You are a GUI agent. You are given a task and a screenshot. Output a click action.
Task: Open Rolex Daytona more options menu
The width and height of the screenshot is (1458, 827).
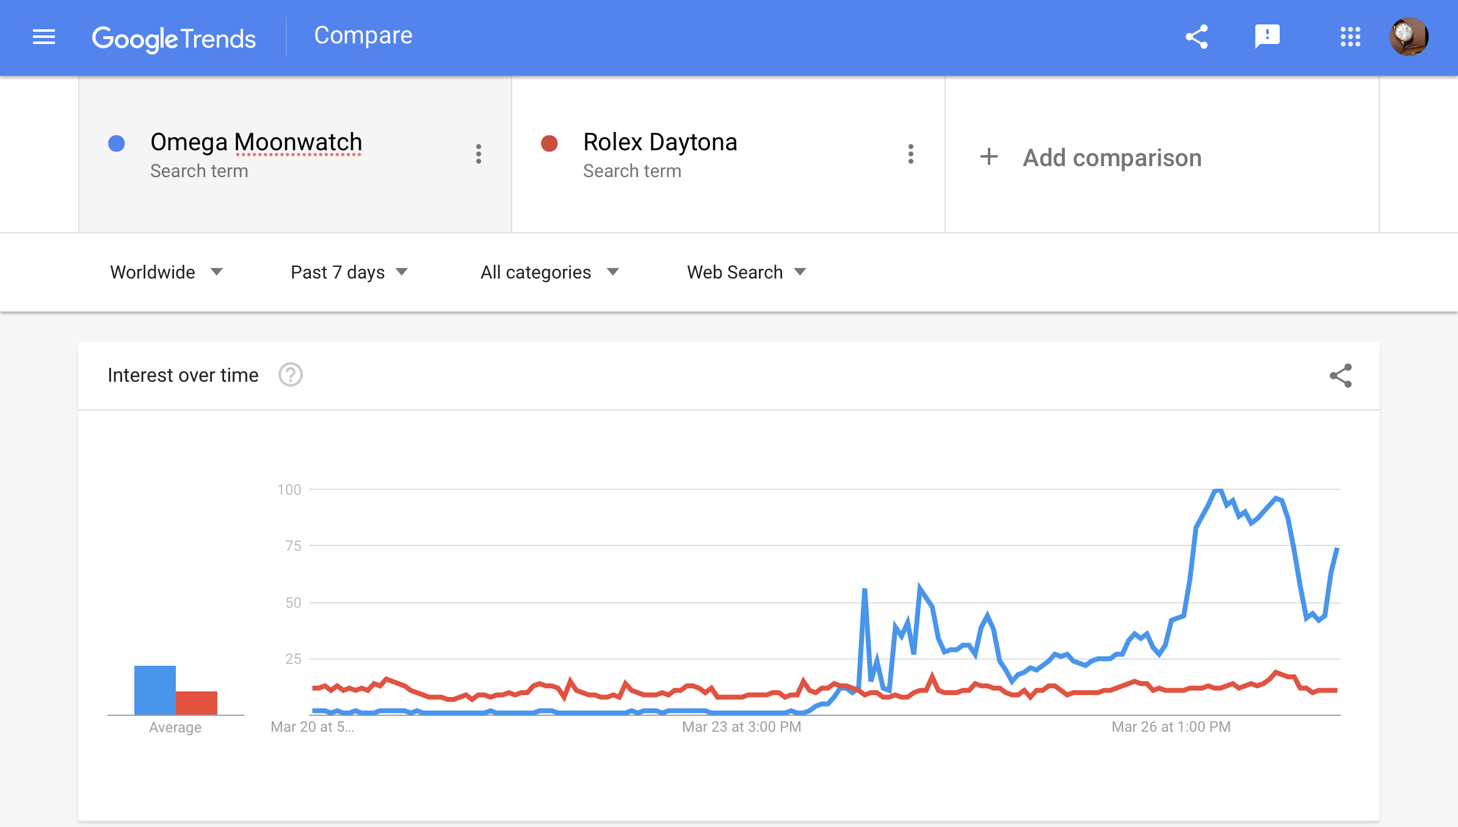tap(911, 154)
